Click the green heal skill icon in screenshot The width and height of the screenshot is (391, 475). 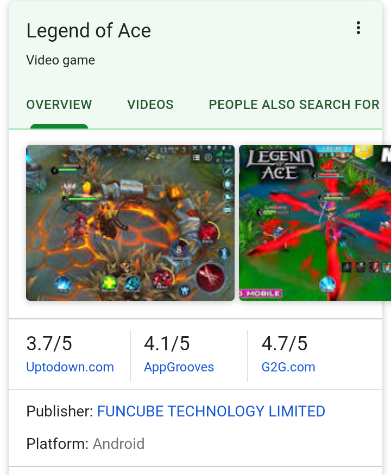(x=110, y=284)
